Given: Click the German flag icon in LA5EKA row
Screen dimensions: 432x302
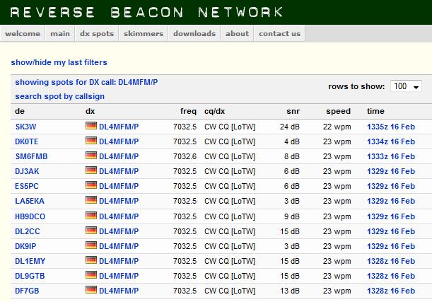Looking at the screenshot, I should click(91, 200).
